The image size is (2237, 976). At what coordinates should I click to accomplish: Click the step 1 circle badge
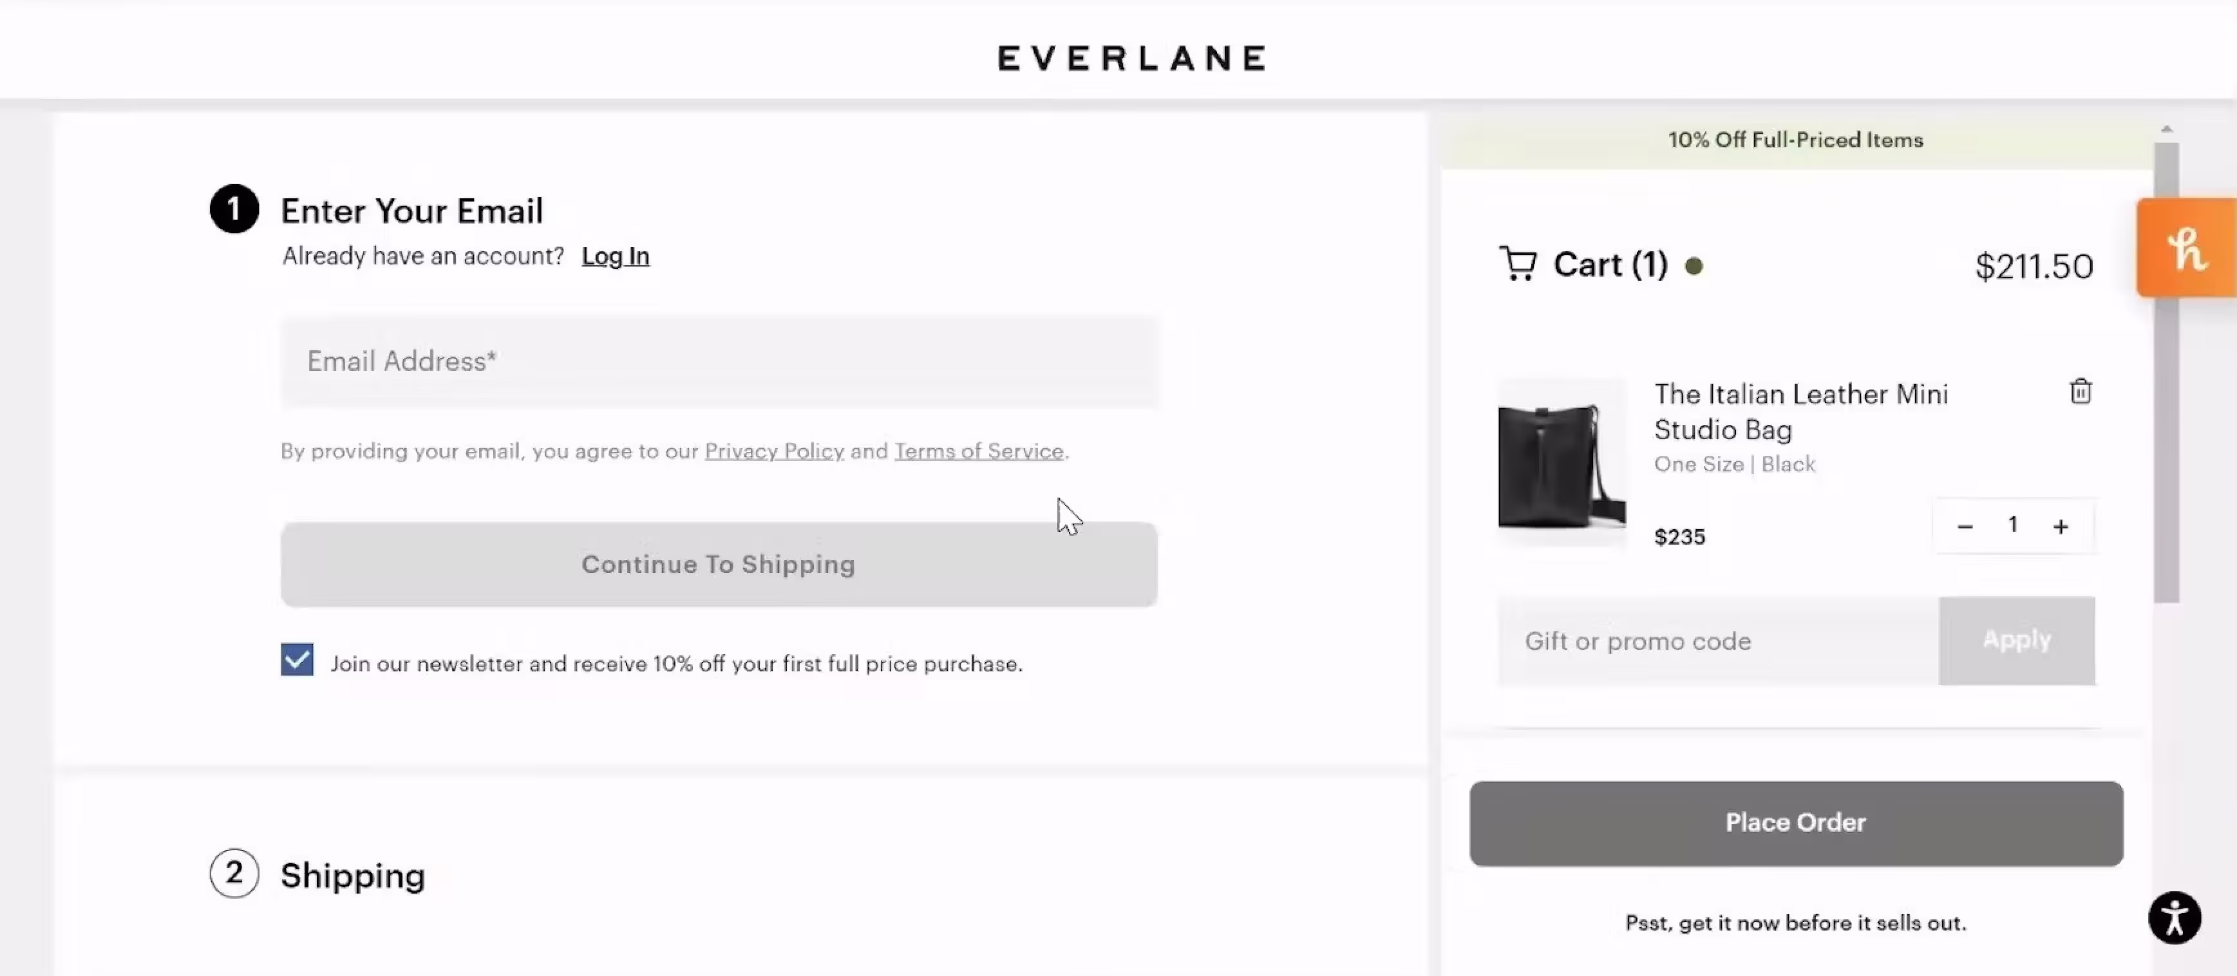(234, 209)
